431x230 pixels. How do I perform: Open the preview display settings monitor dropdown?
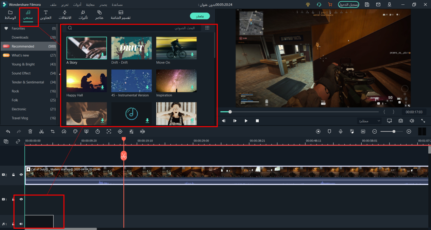click(390, 121)
